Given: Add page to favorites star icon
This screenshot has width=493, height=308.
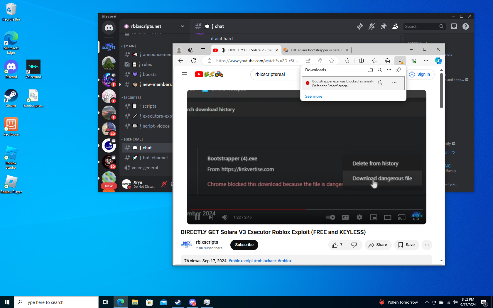Looking at the screenshot, I should click(x=332, y=61).
